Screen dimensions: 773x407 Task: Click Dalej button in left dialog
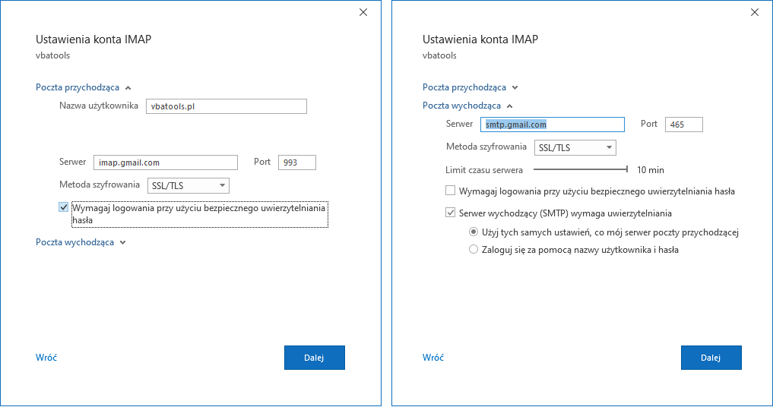[315, 358]
